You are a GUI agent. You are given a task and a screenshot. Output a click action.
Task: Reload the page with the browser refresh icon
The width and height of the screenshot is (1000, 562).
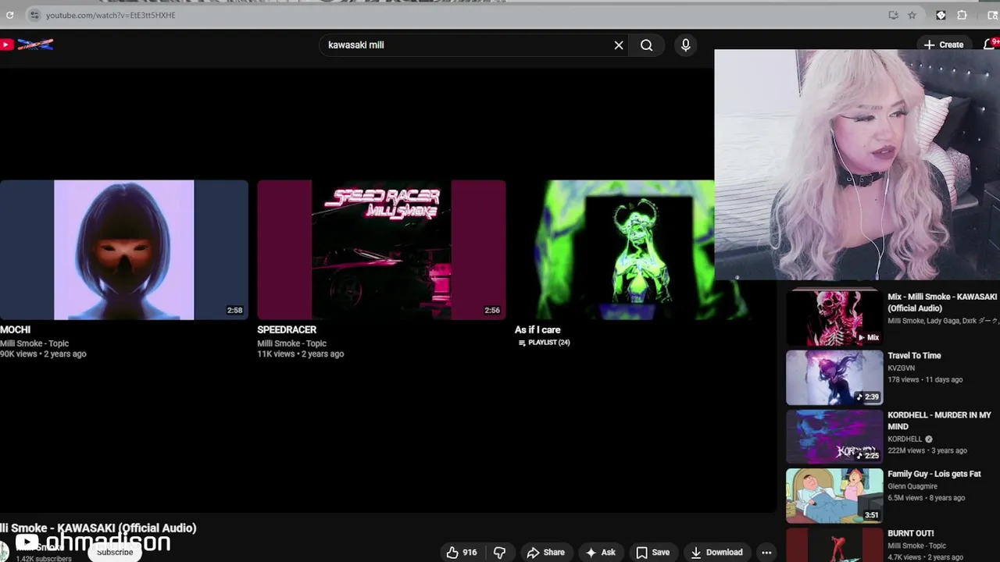(x=10, y=15)
